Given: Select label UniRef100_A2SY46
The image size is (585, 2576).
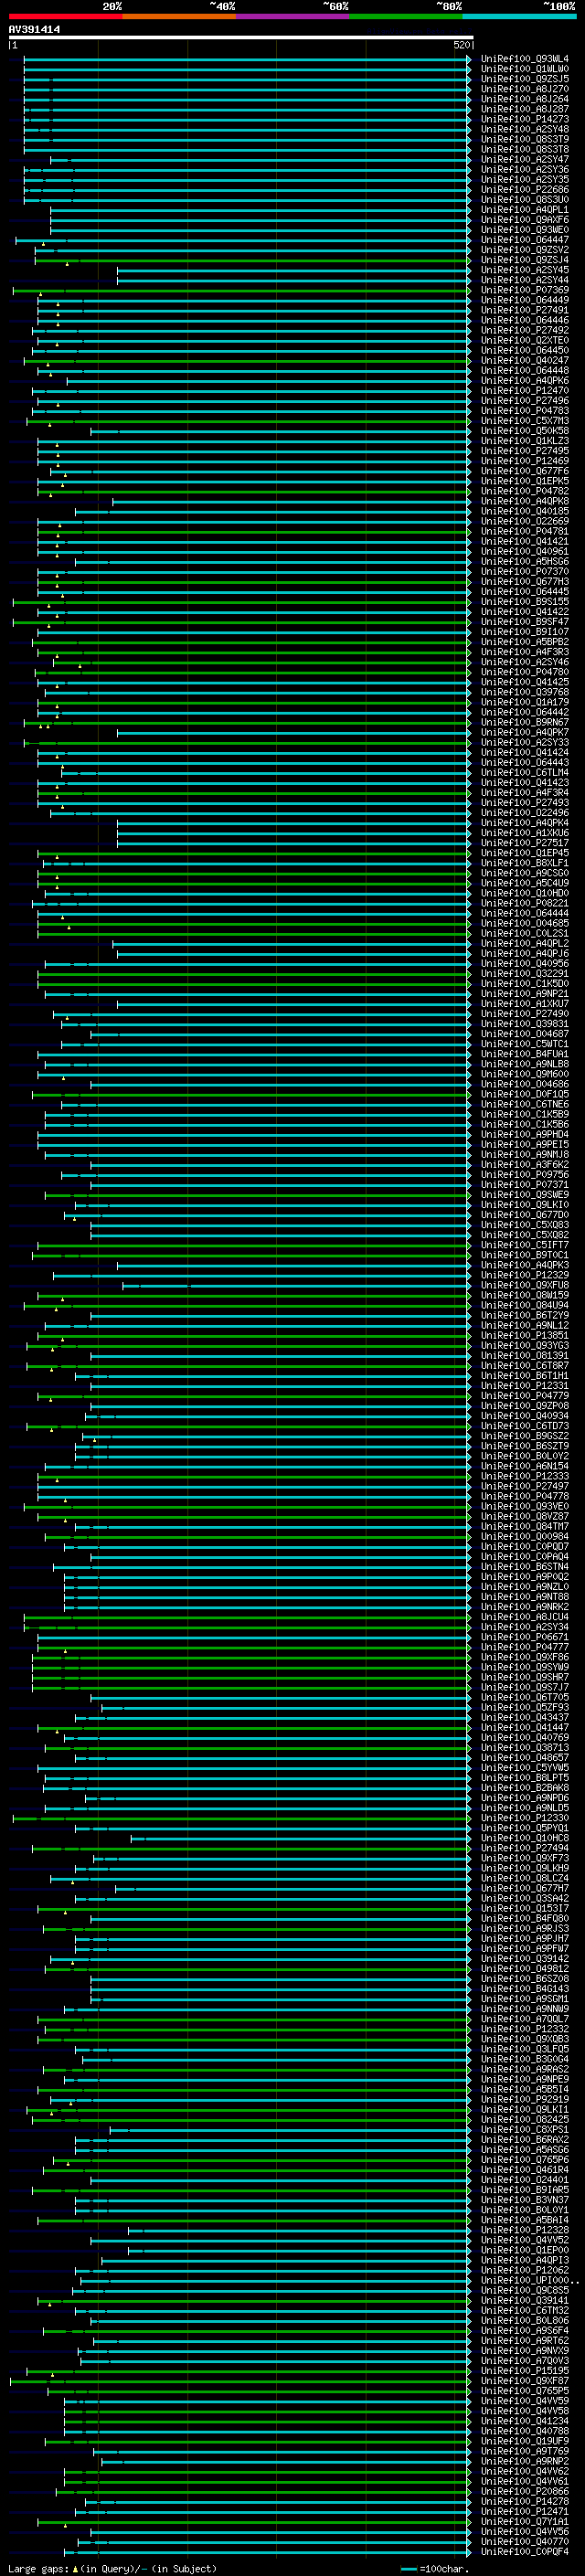Looking at the screenshot, I should (524, 662).
